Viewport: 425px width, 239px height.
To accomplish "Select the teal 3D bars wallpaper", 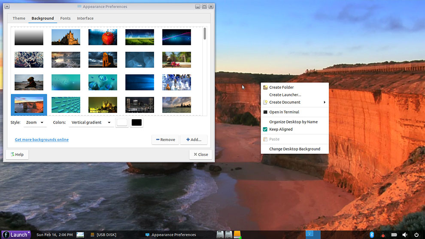I will pyautogui.click(x=66, y=105).
